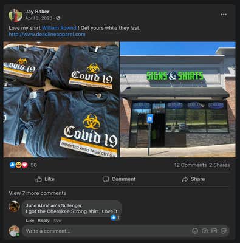
Task: Open tagged William Rownd profile link
Action: click(59, 28)
